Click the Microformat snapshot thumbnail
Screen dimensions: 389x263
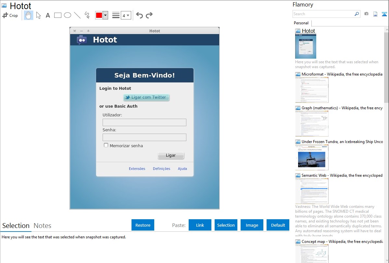click(312, 90)
